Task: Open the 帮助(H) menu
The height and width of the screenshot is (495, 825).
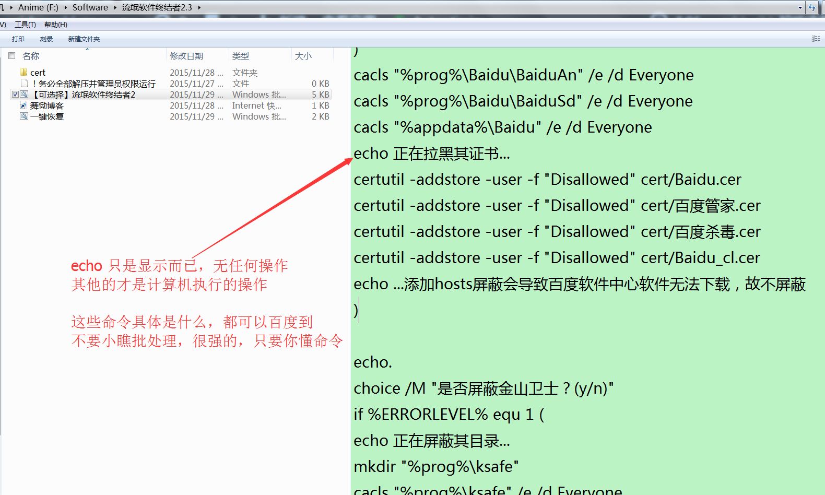Action: [x=56, y=25]
